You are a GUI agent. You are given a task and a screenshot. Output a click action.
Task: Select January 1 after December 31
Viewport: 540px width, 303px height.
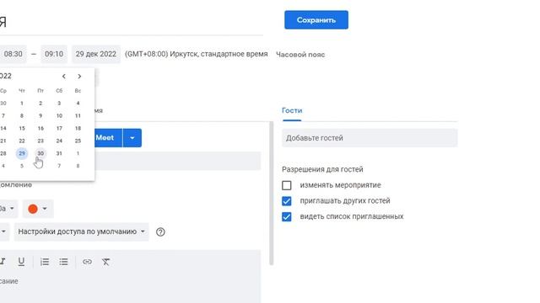tap(78, 153)
